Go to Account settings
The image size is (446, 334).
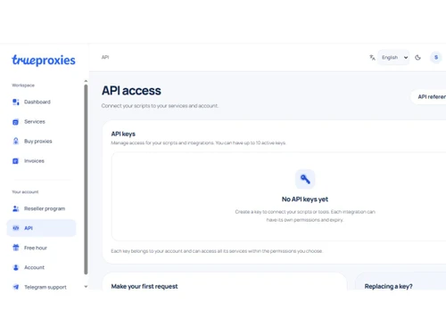point(41,267)
